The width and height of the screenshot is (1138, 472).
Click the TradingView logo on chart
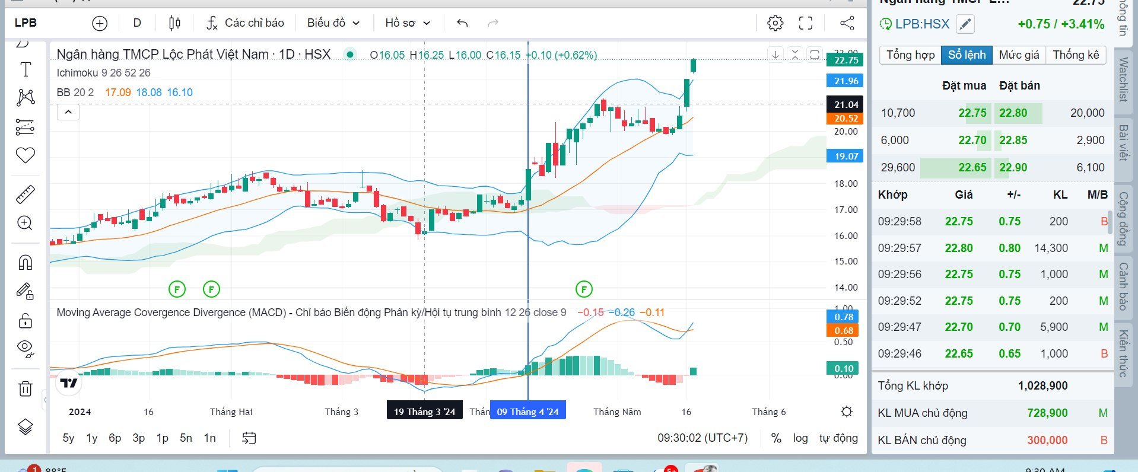coord(69,383)
